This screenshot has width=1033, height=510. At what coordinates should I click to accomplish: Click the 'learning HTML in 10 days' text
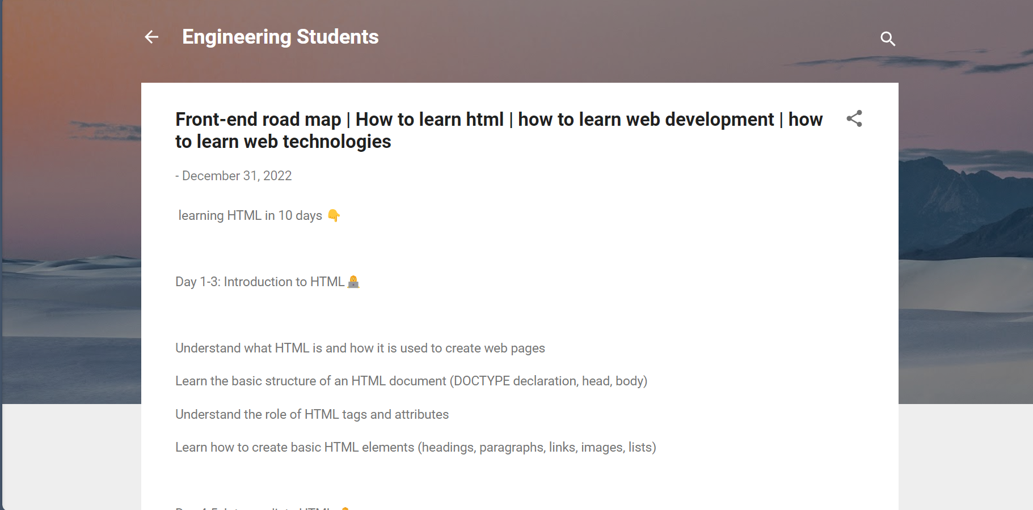250,216
